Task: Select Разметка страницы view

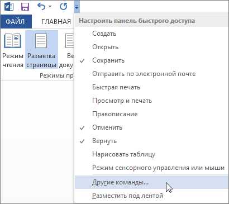Action: [41, 50]
